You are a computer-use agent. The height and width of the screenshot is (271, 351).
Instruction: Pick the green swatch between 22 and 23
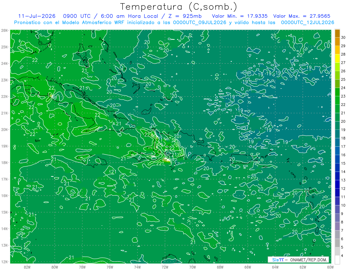click(x=337, y=101)
